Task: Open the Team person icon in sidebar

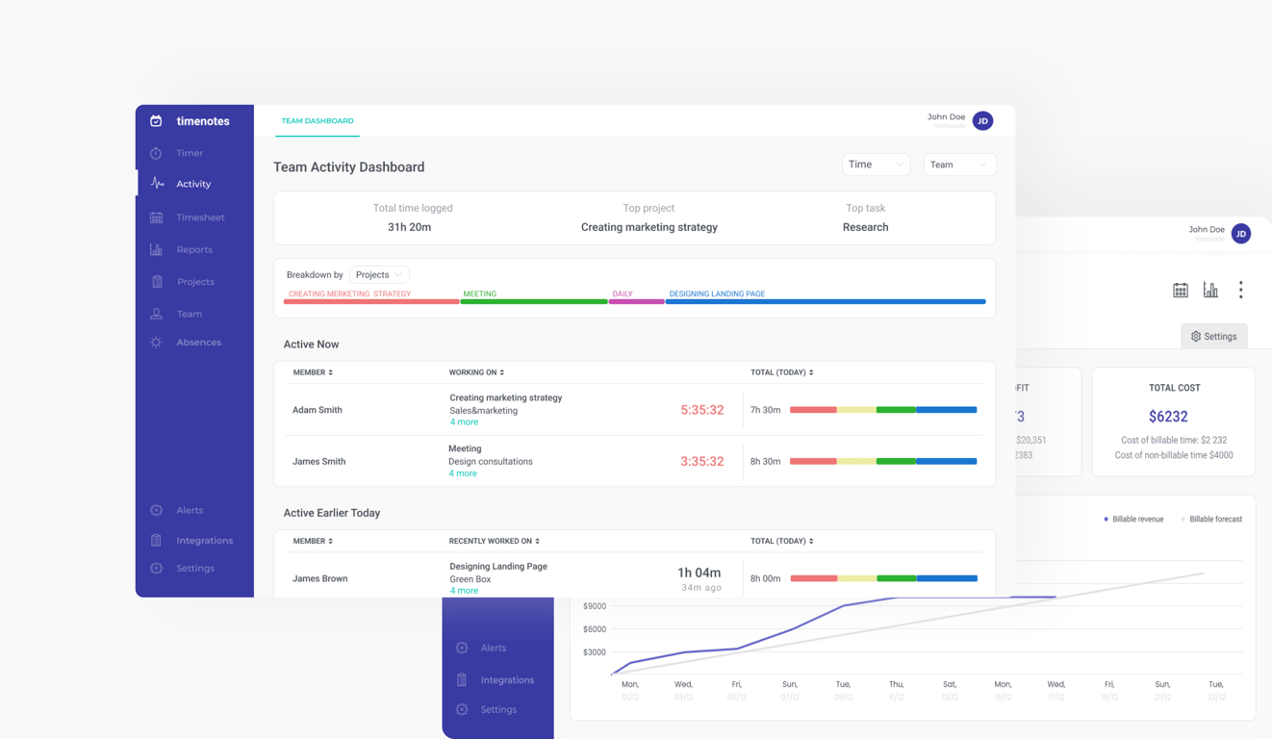Action: click(x=156, y=314)
